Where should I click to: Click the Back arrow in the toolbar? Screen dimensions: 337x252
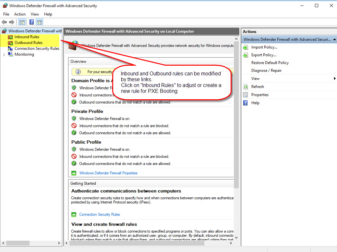[4, 22]
